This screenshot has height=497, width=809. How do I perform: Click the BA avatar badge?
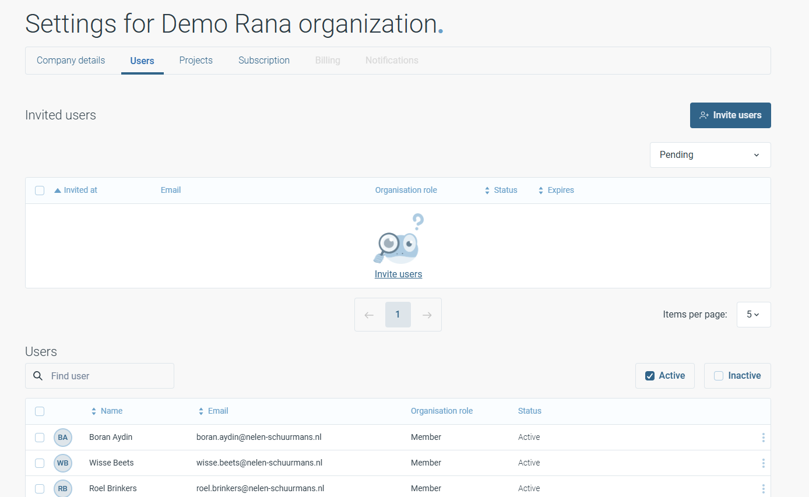(x=63, y=438)
